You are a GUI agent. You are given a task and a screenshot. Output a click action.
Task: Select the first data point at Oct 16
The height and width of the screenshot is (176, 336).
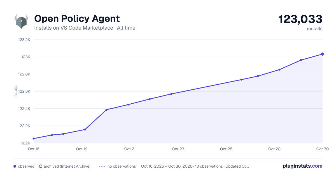pyautogui.click(x=34, y=139)
